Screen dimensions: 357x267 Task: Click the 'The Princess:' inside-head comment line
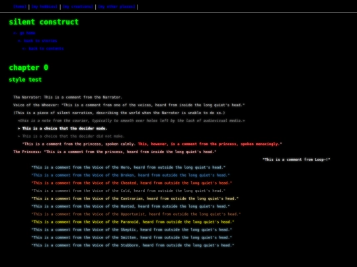[x=115, y=152]
